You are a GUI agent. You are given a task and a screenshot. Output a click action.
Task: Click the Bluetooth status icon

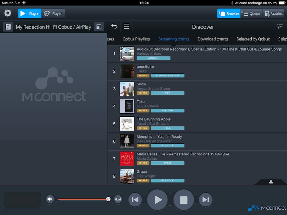pos(232,3)
